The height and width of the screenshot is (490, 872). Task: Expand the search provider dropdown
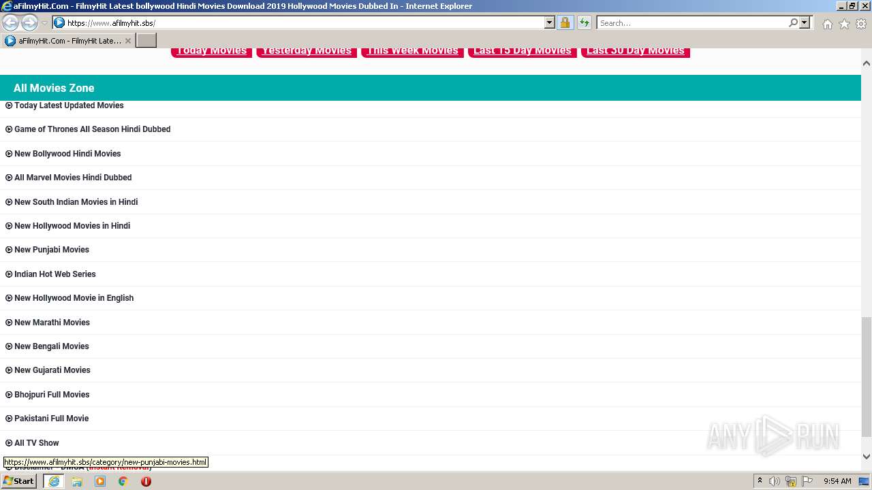(805, 23)
